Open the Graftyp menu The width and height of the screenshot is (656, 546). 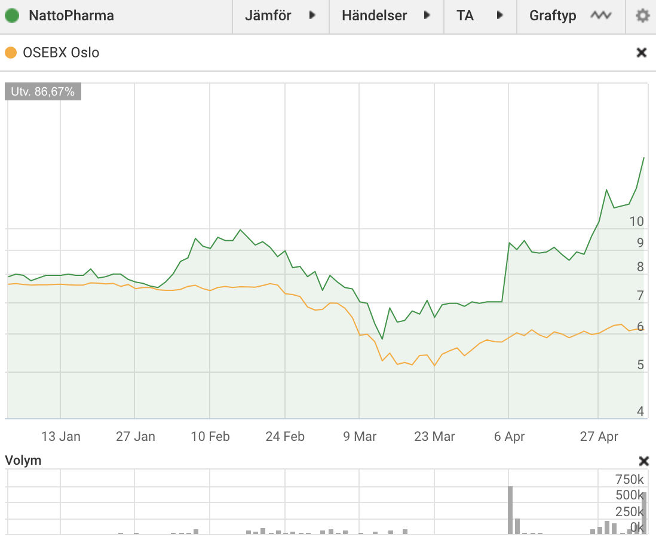(x=571, y=16)
